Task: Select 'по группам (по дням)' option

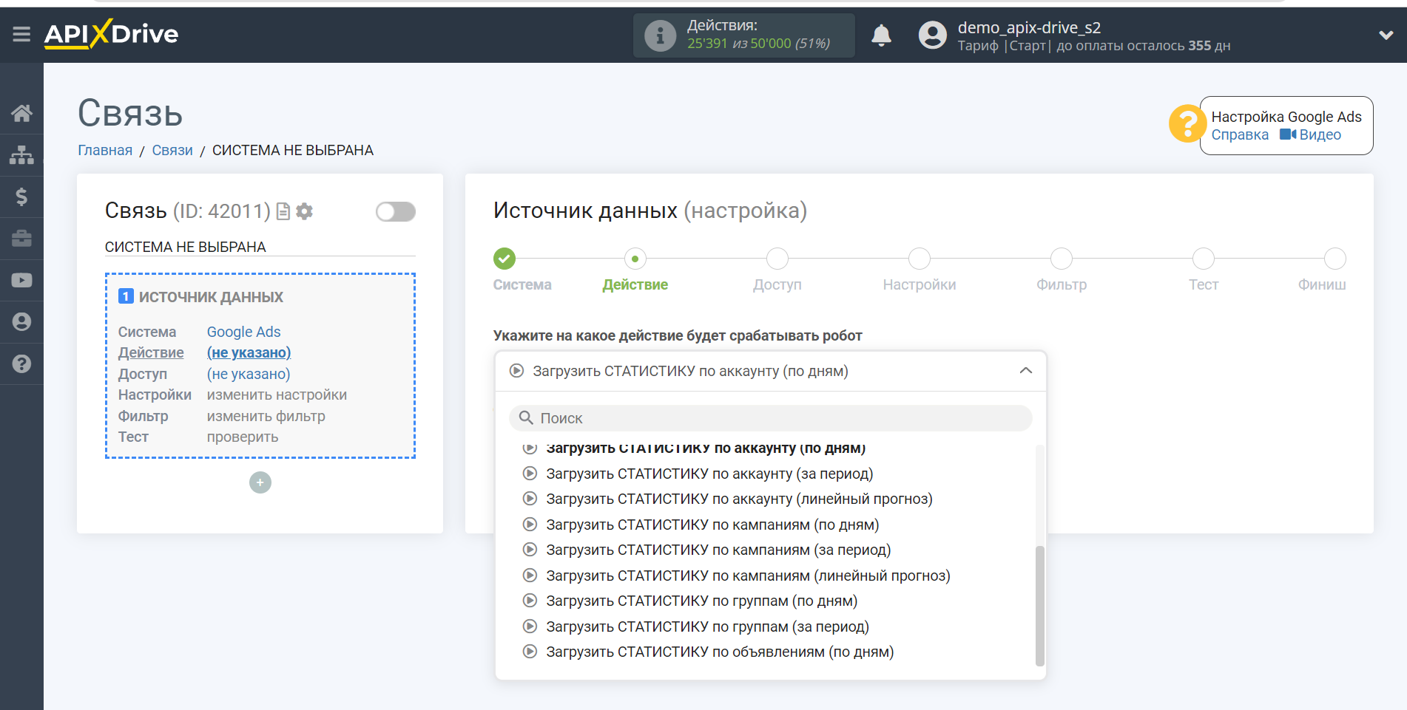Action: (x=701, y=601)
